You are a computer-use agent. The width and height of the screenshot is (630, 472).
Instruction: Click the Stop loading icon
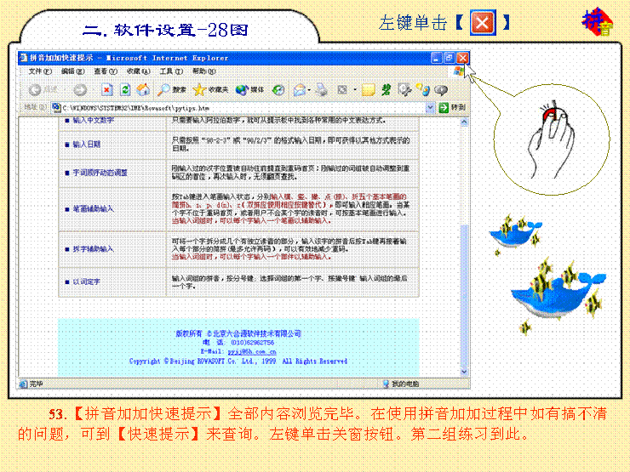coord(107,90)
